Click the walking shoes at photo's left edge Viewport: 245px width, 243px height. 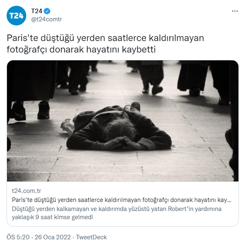[30, 110]
